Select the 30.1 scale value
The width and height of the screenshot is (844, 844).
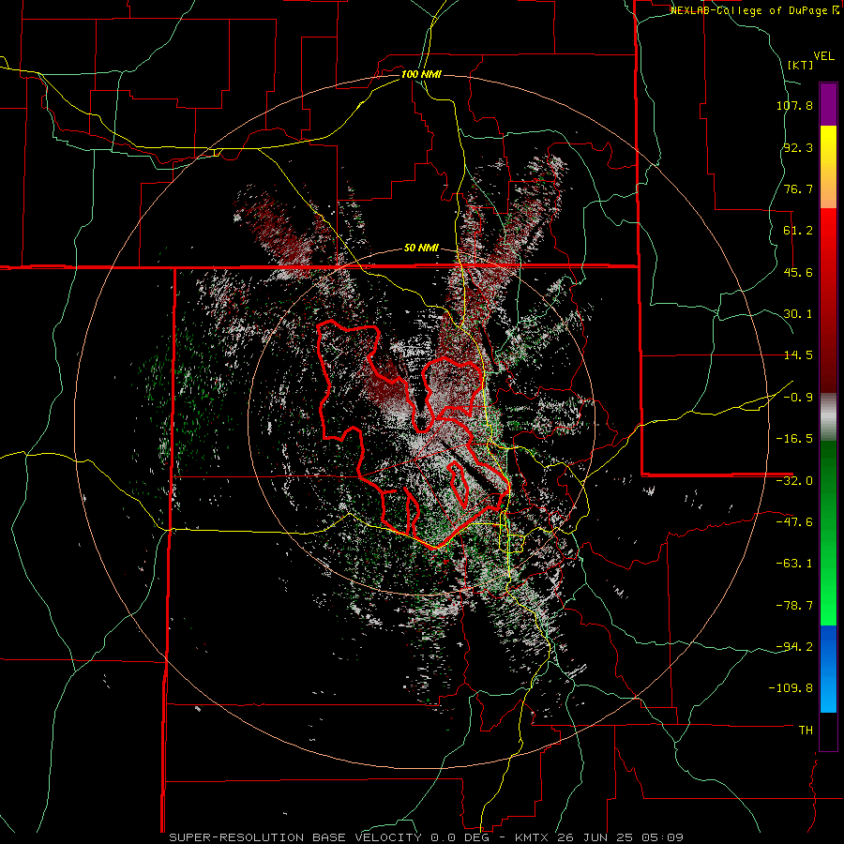tap(798, 314)
